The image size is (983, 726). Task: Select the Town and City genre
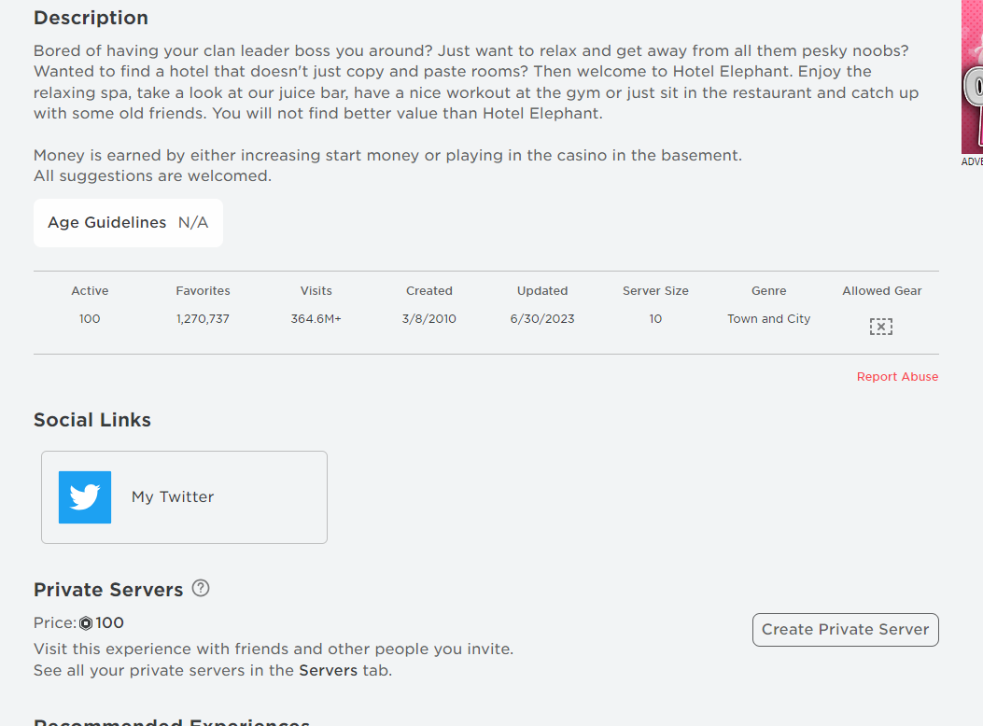point(768,319)
